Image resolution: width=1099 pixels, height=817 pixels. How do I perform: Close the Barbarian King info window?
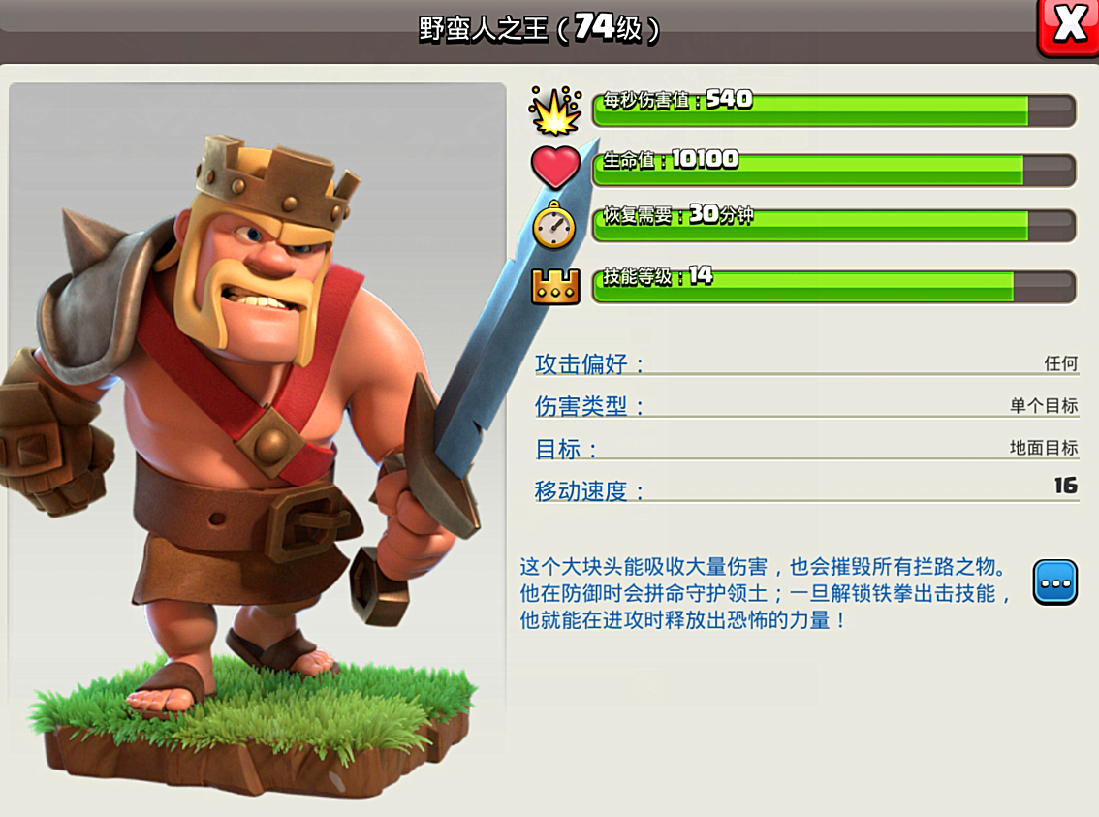[x=1068, y=26]
